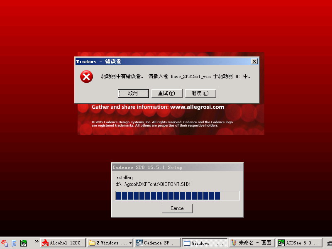Click the Alcohol 120% icon on the taskbar button

pyautogui.click(x=45, y=243)
